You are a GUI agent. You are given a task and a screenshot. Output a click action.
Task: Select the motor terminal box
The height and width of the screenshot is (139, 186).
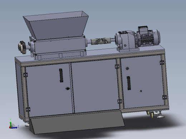point(143,29)
